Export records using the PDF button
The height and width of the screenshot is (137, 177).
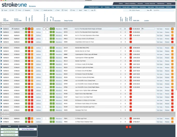click(11, 10)
